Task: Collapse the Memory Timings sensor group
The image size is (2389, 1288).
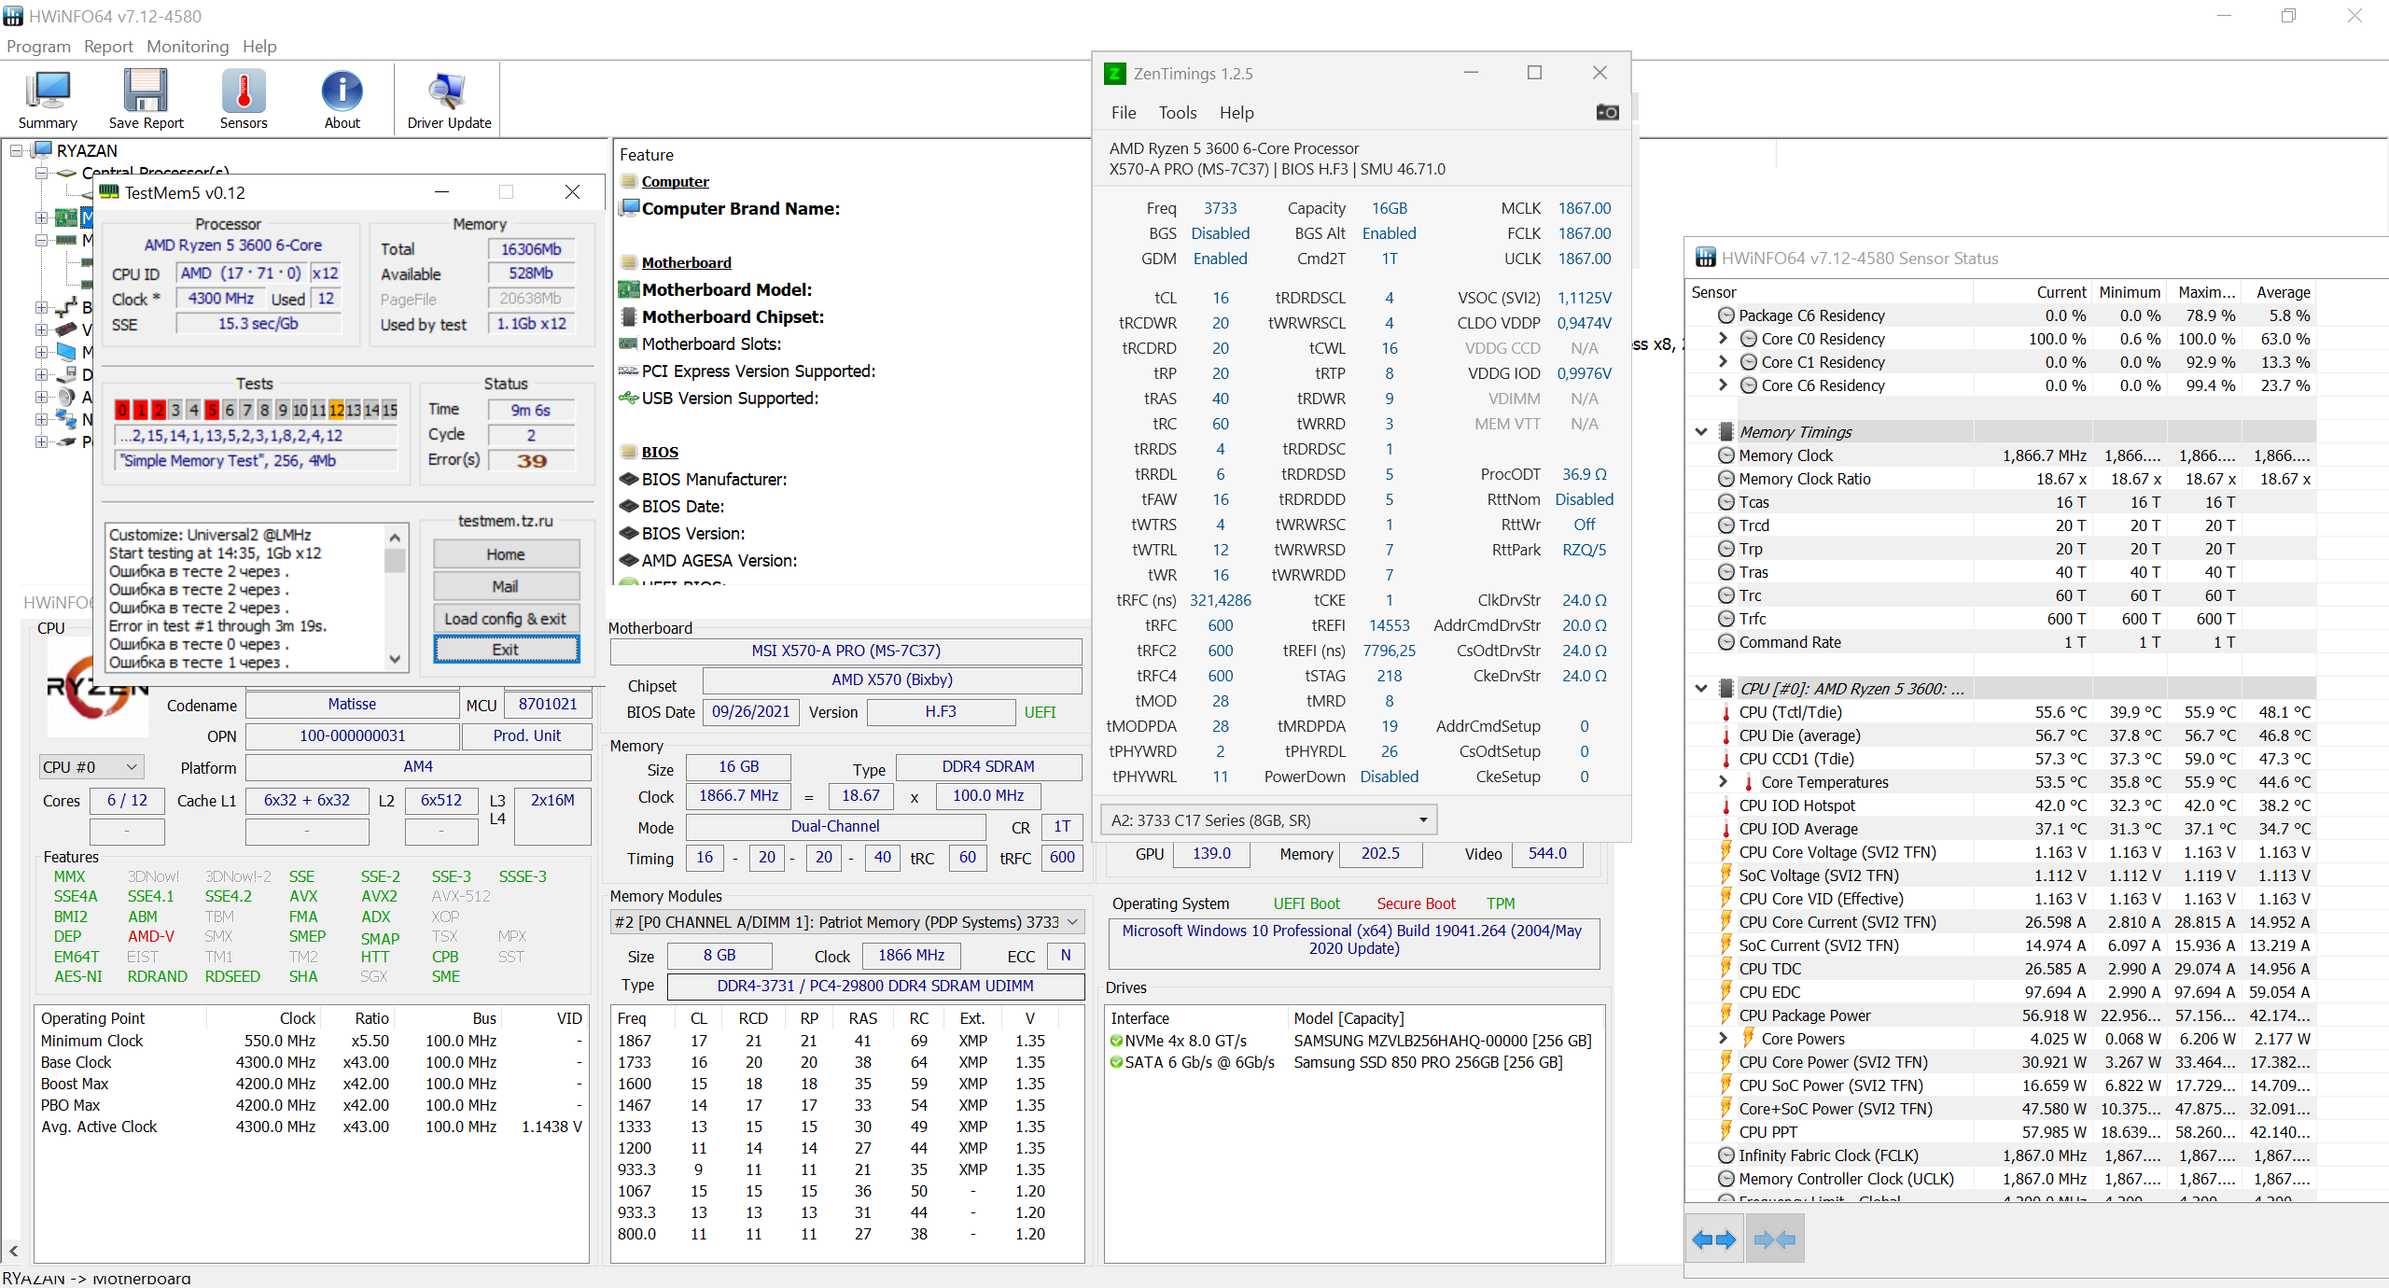Action: click(x=1701, y=432)
